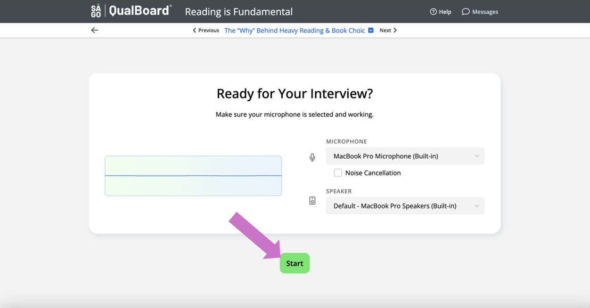The image size is (590, 308).
Task: Click the QualBoard logo
Action: [x=139, y=10]
